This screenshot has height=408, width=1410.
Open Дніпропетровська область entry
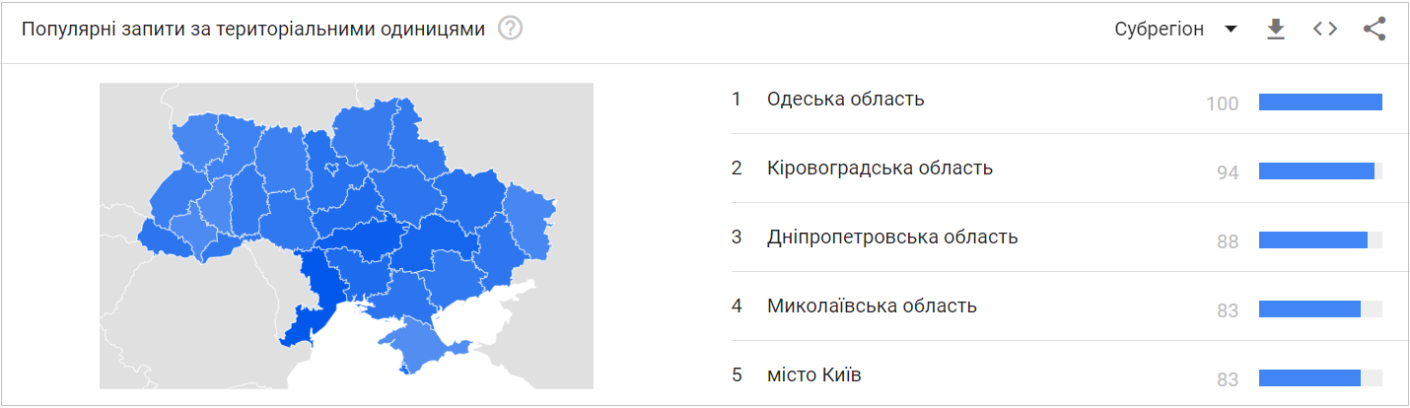[892, 237]
